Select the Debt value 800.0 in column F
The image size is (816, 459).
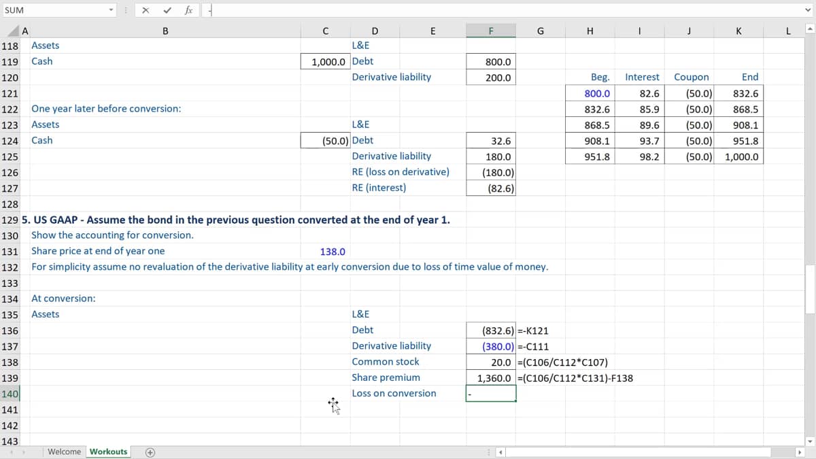tap(491, 61)
